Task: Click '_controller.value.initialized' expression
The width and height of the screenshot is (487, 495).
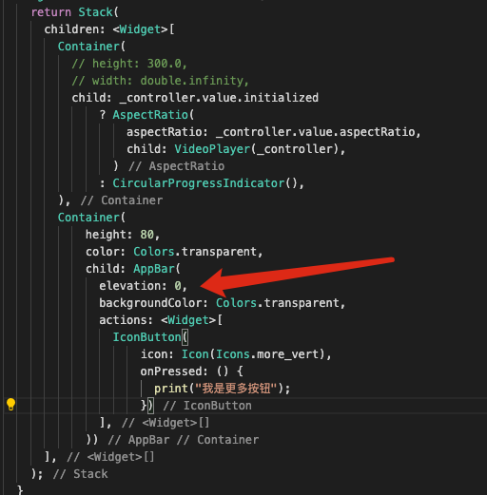Action: click(x=219, y=98)
